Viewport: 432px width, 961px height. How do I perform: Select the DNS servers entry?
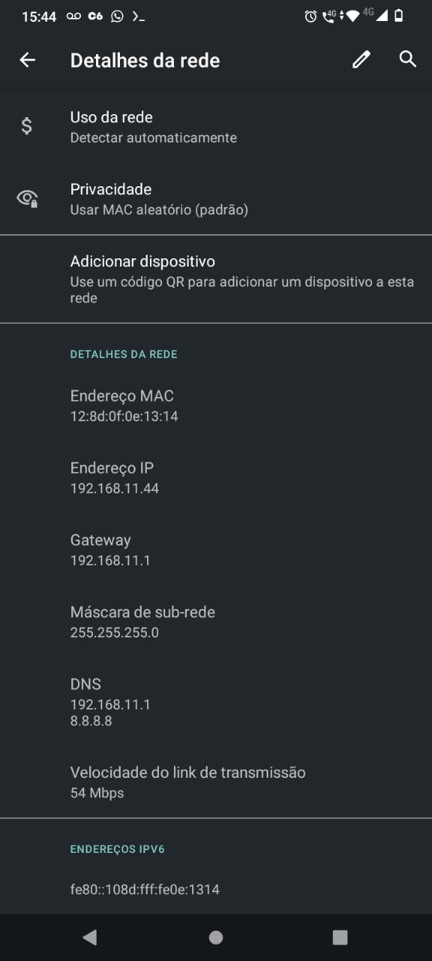point(216,701)
